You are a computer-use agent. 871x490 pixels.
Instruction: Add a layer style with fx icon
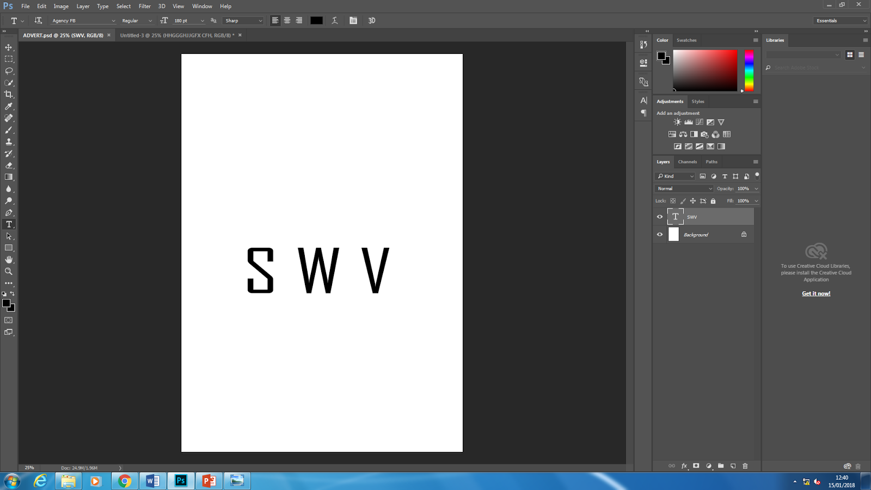click(x=684, y=466)
